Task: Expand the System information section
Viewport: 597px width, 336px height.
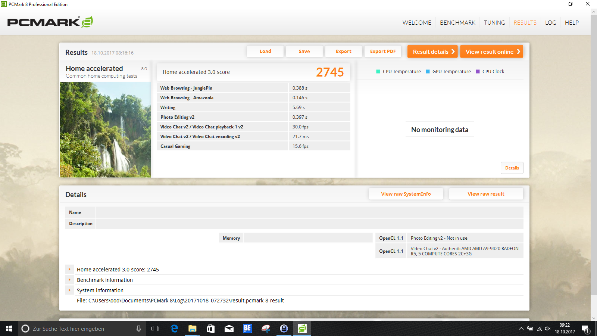Action: pyautogui.click(x=69, y=290)
